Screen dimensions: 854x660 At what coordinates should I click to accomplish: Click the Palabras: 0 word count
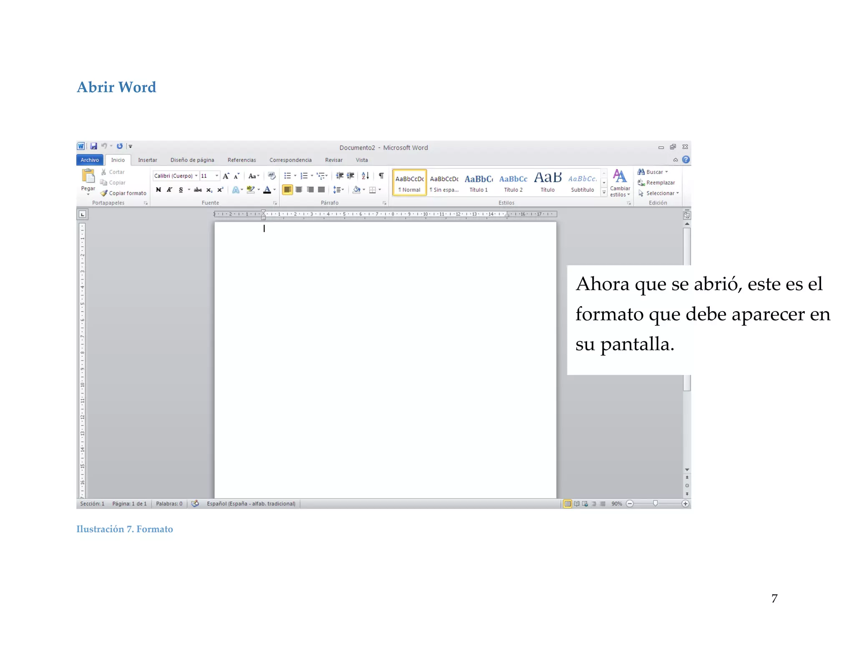[x=169, y=504]
